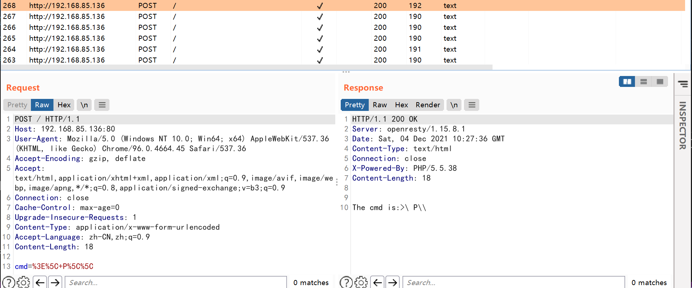The width and height of the screenshot is (692, 288).
Task: Click the Request panel heading
Action: click(23, 88)
